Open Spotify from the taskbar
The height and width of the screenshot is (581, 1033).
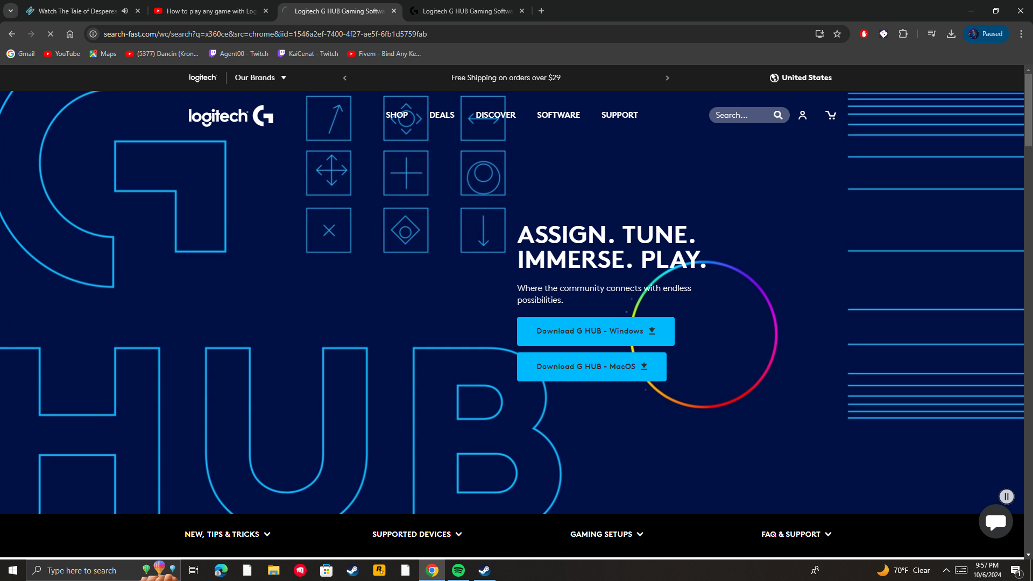tap(458, 570)
